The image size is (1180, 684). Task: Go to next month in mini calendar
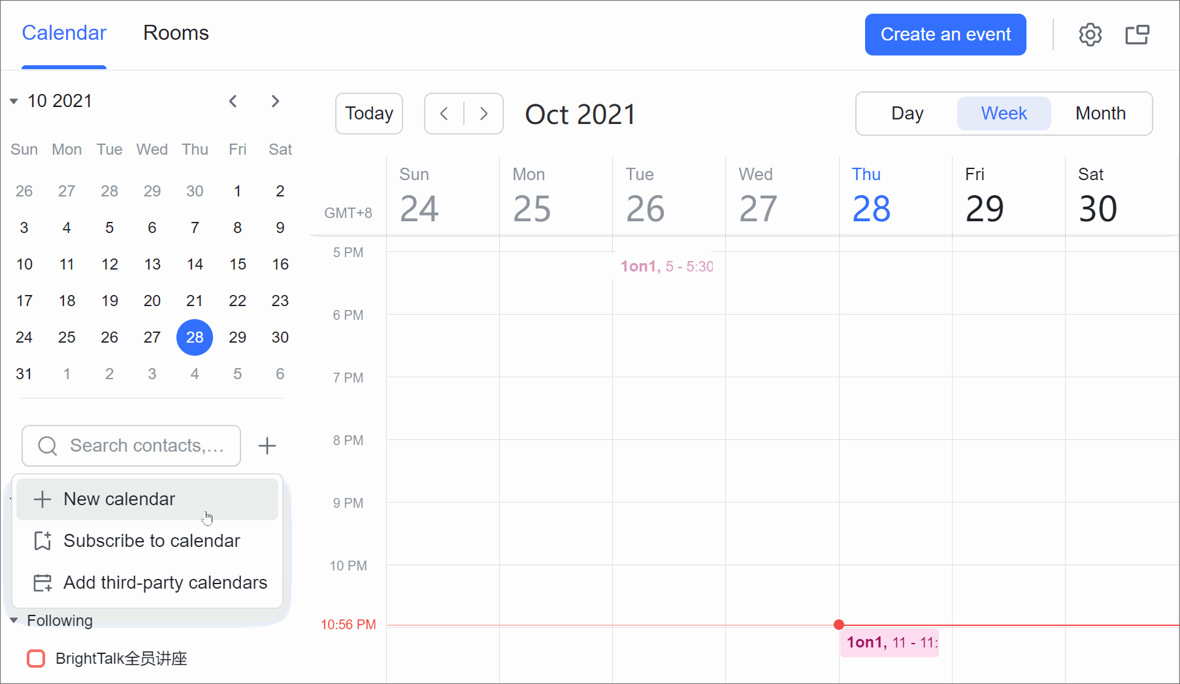click(275, 101)
